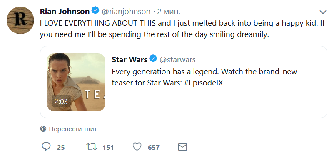334x156 pixels.
Task: Click the retweet arrows icon
Action: (x=92, y=147)
